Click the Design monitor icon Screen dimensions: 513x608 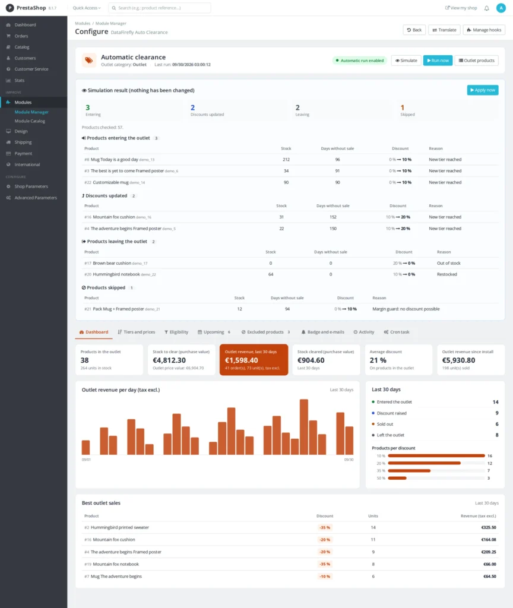pos(8,131)
